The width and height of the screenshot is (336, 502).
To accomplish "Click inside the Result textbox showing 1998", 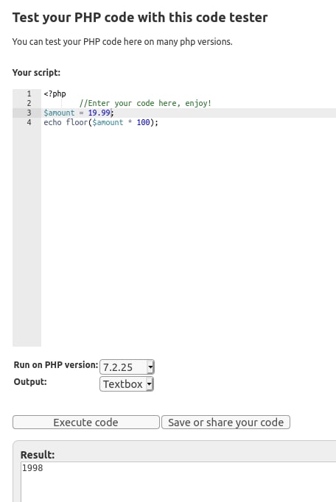I will pyautogui.click(x=178, y=482).
